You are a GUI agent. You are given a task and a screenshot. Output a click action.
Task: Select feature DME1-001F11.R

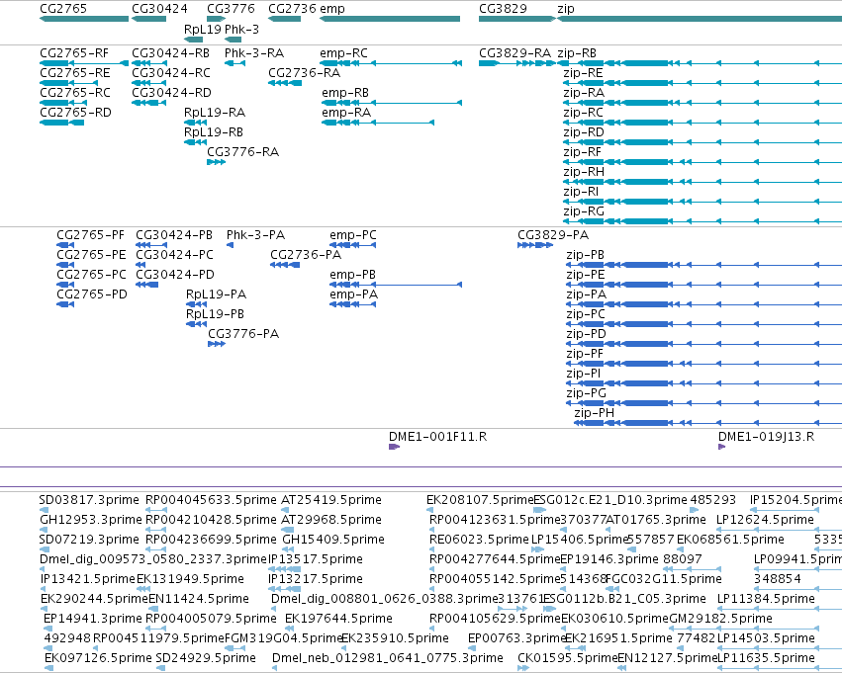point(437,437)
